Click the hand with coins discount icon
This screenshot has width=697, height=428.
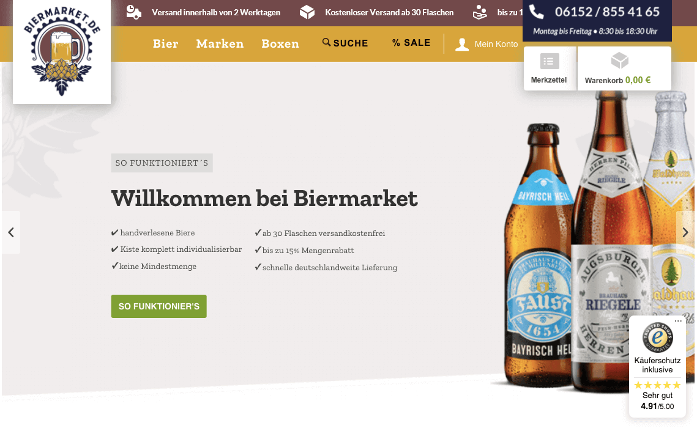pyautogui.click(x=480, y=12)
